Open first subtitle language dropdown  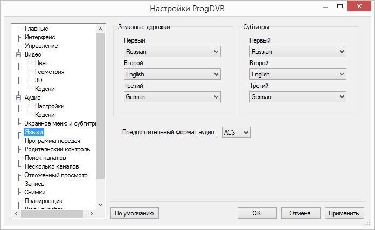click(298, 52)
